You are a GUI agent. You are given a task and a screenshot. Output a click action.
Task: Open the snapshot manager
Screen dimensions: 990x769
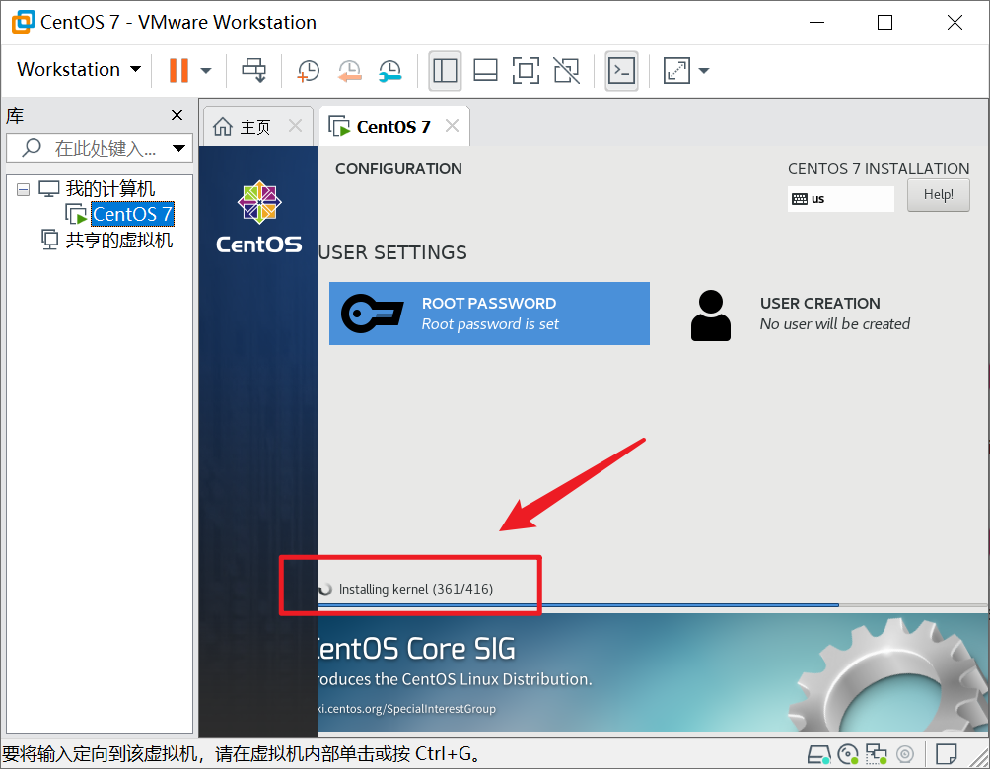[x=390, y=71]
